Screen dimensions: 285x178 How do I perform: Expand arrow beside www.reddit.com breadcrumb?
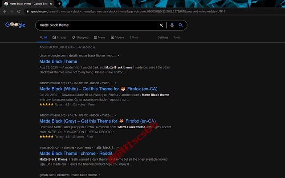click(118, 147)
